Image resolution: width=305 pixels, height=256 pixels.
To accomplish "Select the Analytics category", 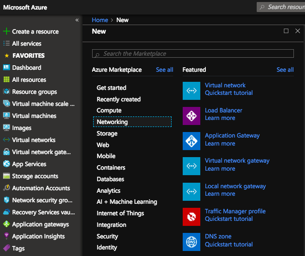I will pos(109,191).
